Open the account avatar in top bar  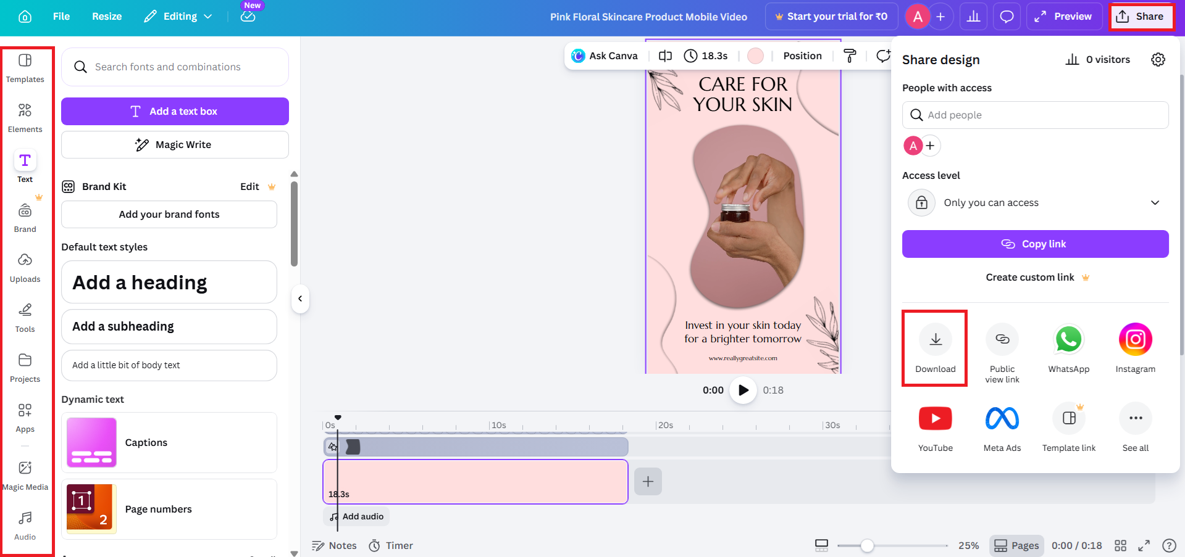click(x=918, y=17)
